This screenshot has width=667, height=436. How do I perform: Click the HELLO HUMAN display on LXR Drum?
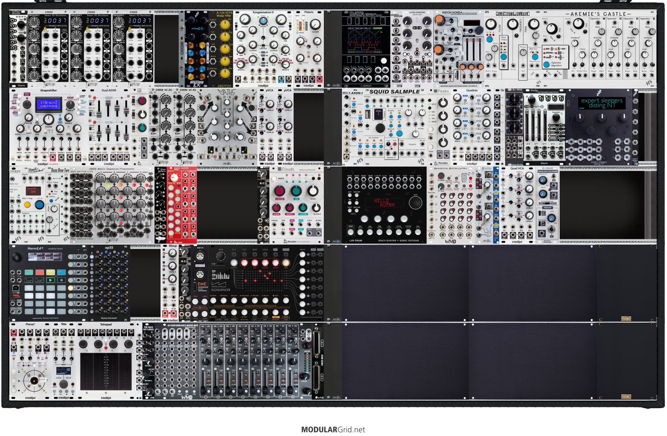pyautogui.click(x=384, y=203)
